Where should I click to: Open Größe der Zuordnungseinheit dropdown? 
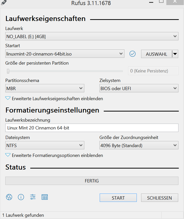[139, 145]
